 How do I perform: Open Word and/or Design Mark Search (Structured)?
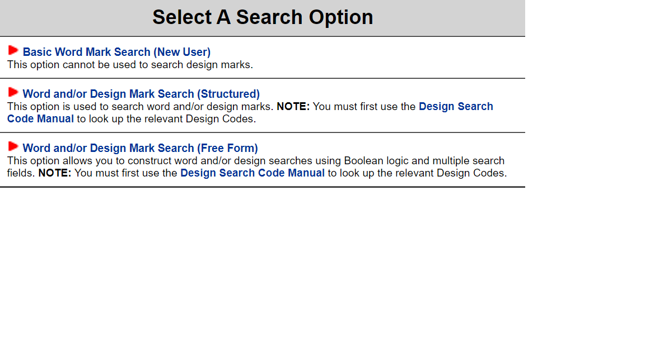coord(141,94)
